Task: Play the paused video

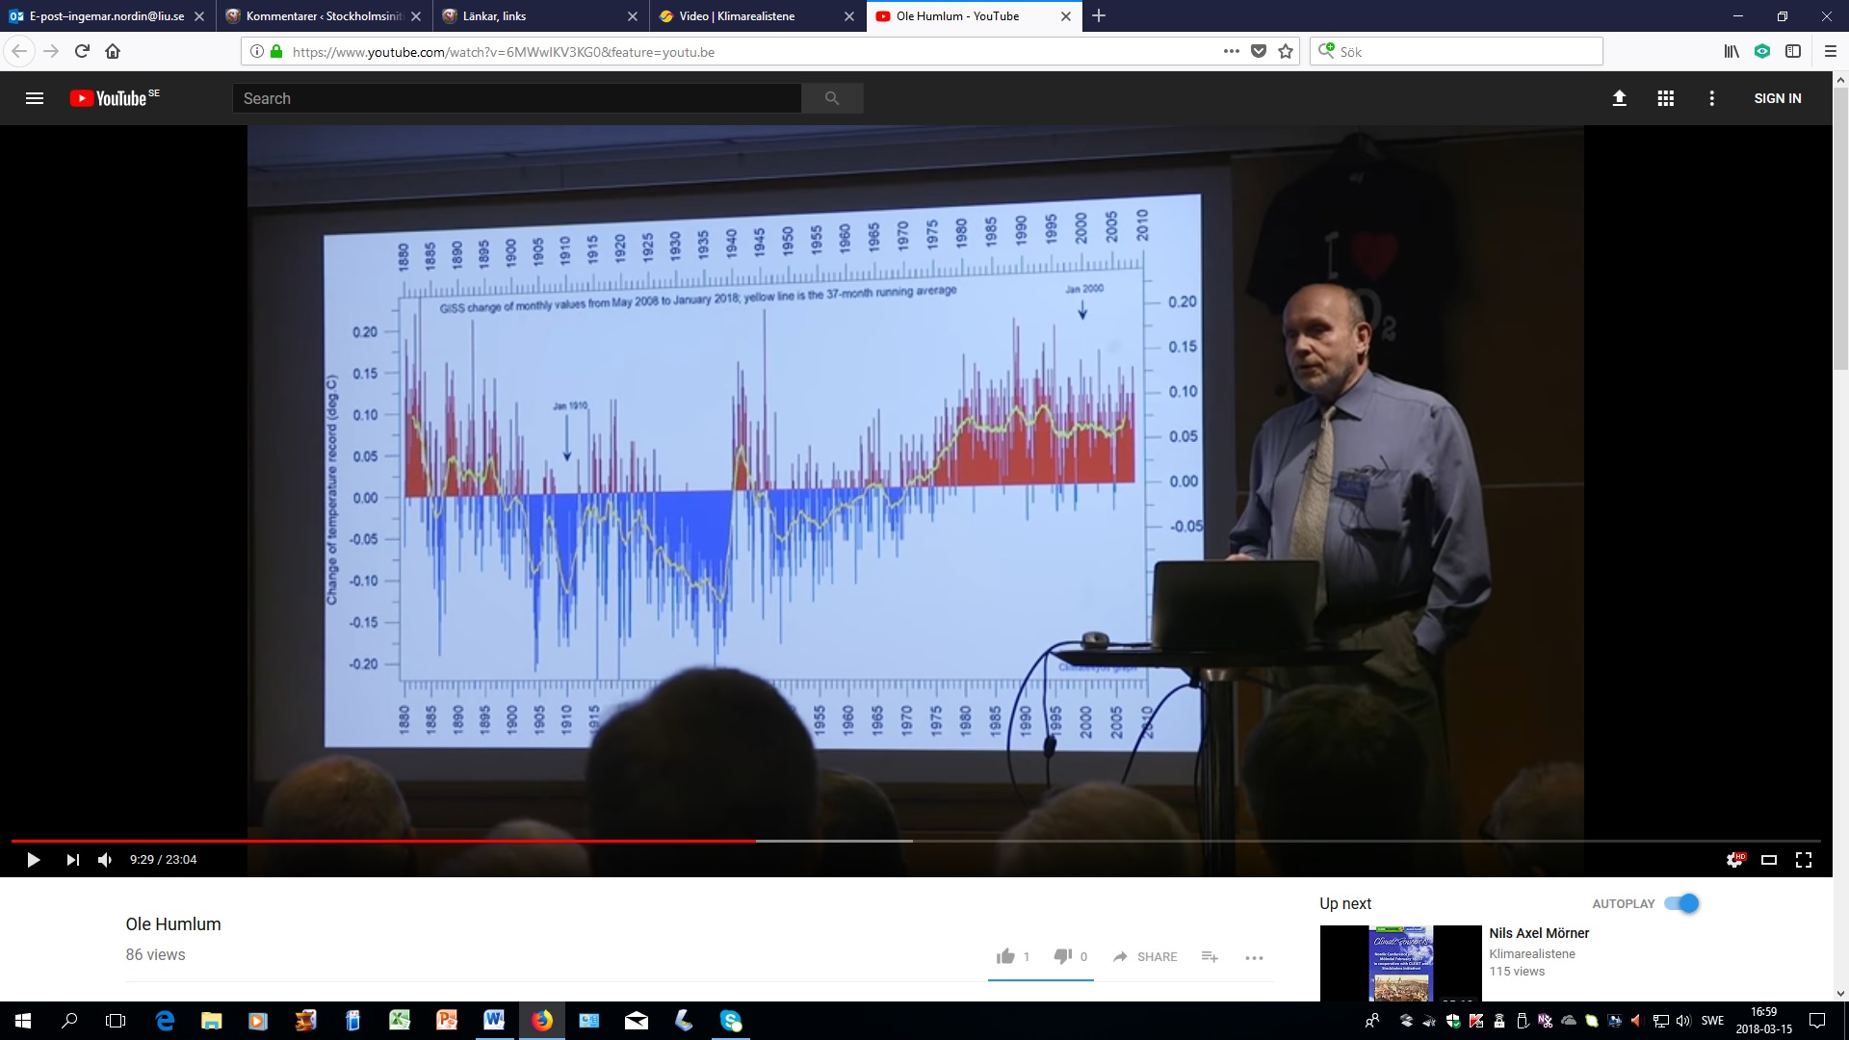Action: [33, 860]
